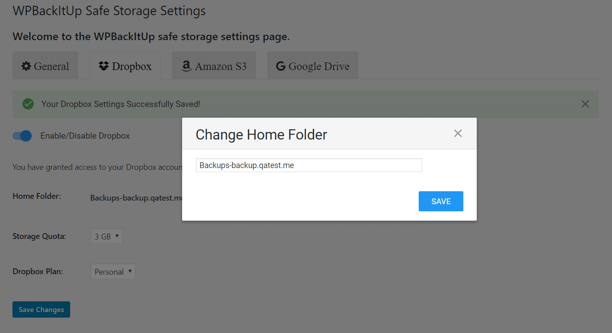Click the Home Folder value text
612x333 pixels.
pos(136,197)
